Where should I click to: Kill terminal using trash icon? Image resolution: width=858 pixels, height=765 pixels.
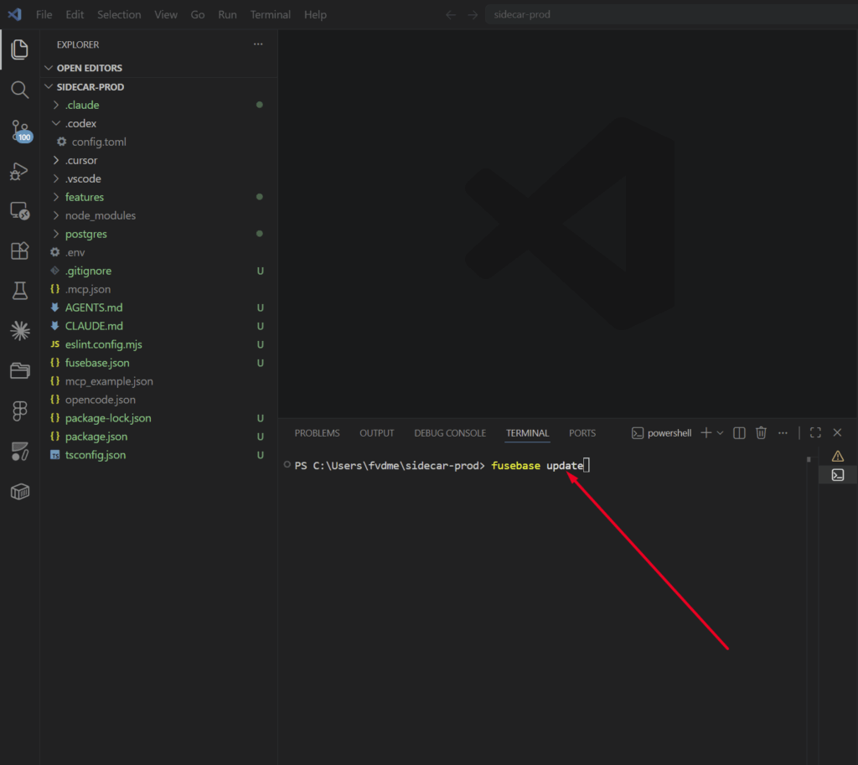click(x=761, y=433)
